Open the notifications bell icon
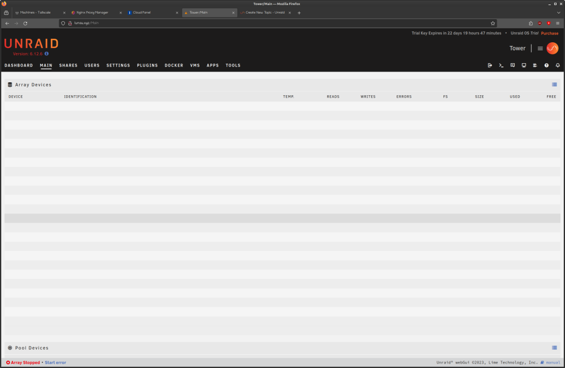This screenshot has width=565, height=368. click(x=558, y=65)
